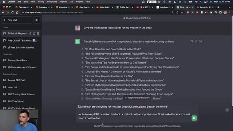Open the Chrome File menu
233x131 pixels.
(x=20, y=2)
